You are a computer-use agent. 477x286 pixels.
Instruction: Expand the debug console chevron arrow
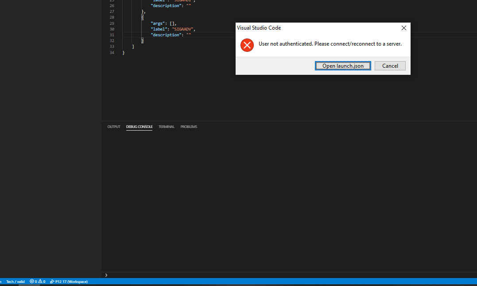106,274
